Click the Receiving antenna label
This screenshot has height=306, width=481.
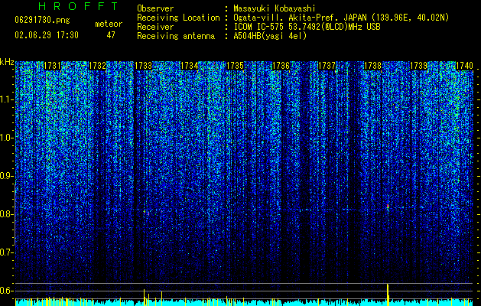click(x=176, y=36)
